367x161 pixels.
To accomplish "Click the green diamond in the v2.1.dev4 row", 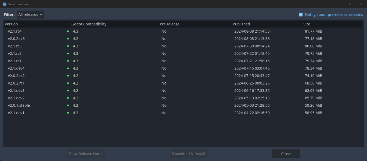I will click(68, 68).
